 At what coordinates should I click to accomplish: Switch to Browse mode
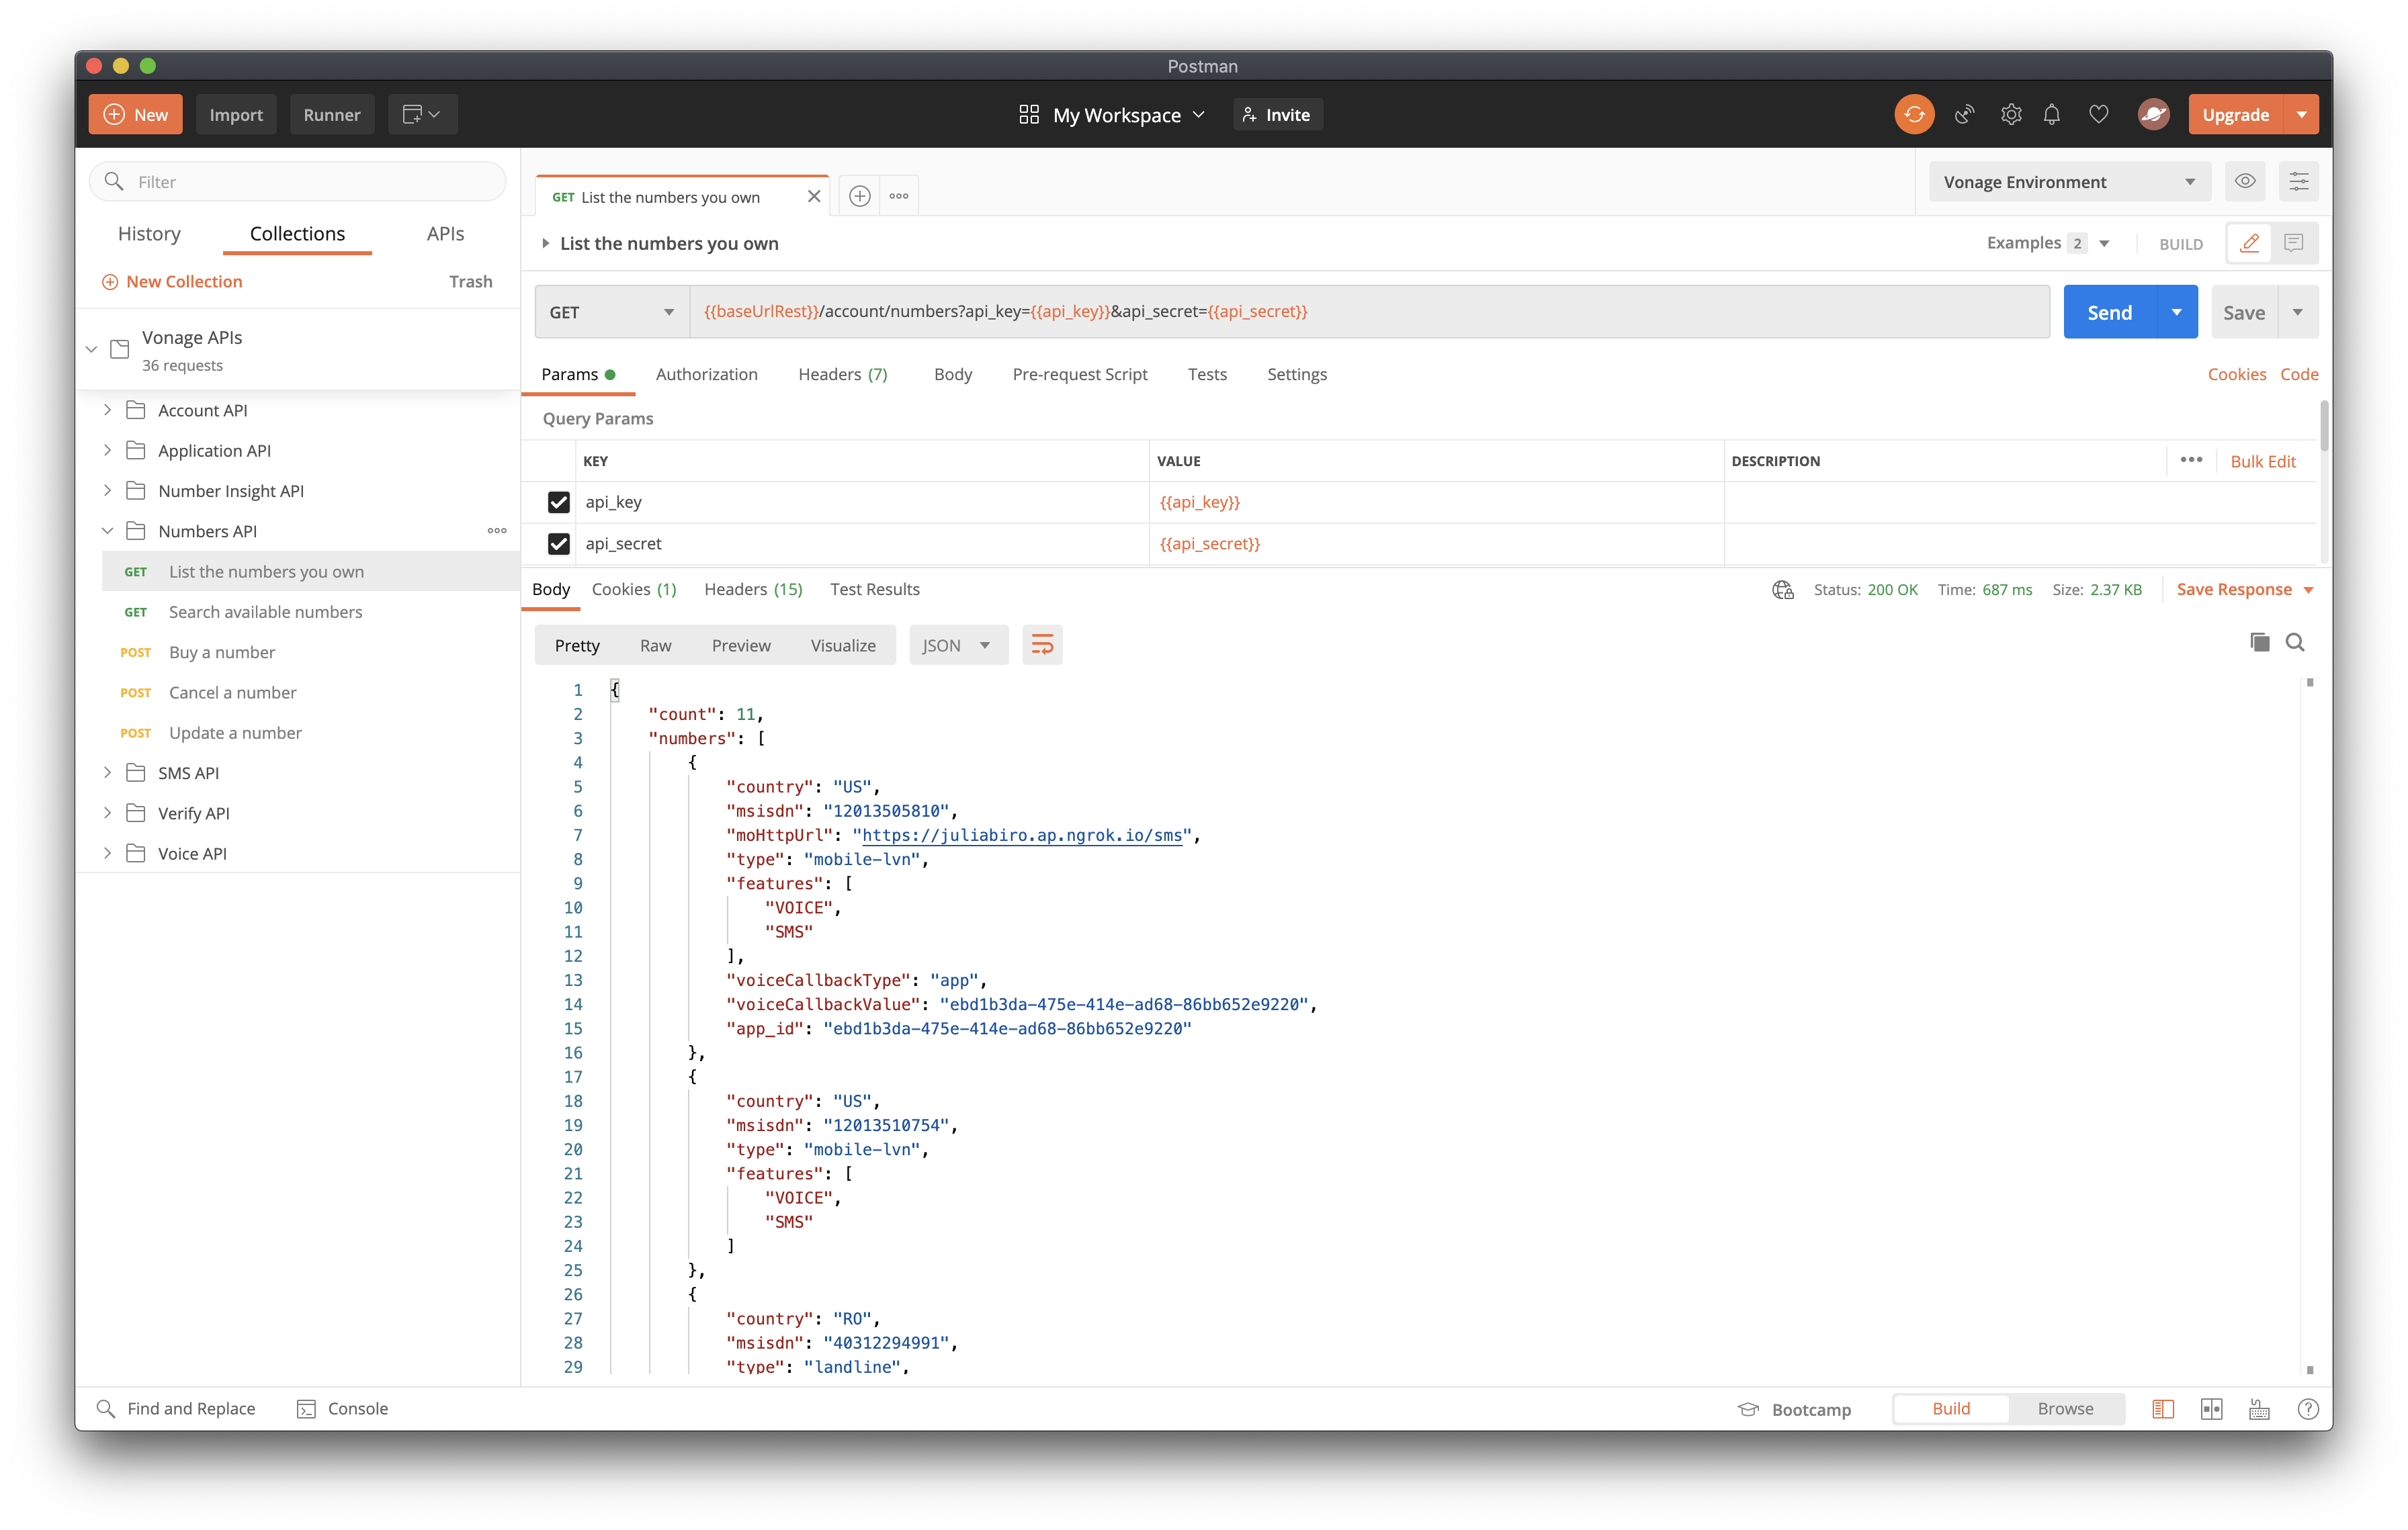point(2065,1408)
